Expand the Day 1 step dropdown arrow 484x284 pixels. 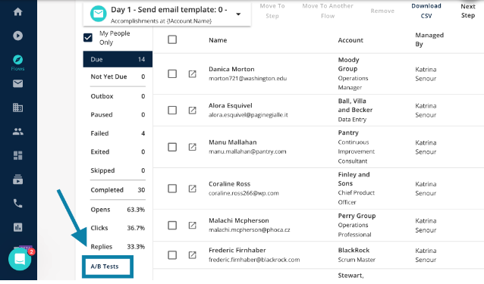(238, 14)
